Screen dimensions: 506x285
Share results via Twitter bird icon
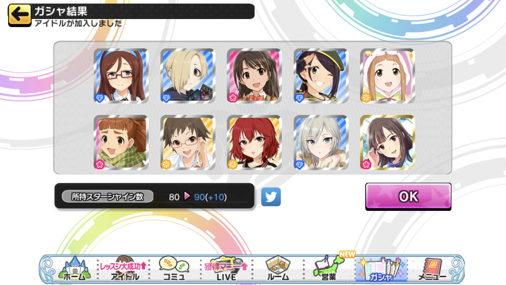271,197
